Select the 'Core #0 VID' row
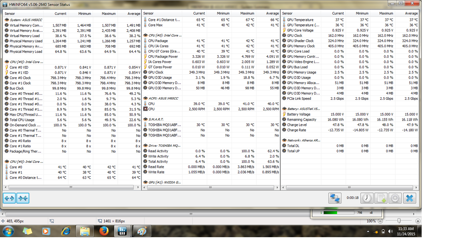451x252 pixels. coord(72,67)
